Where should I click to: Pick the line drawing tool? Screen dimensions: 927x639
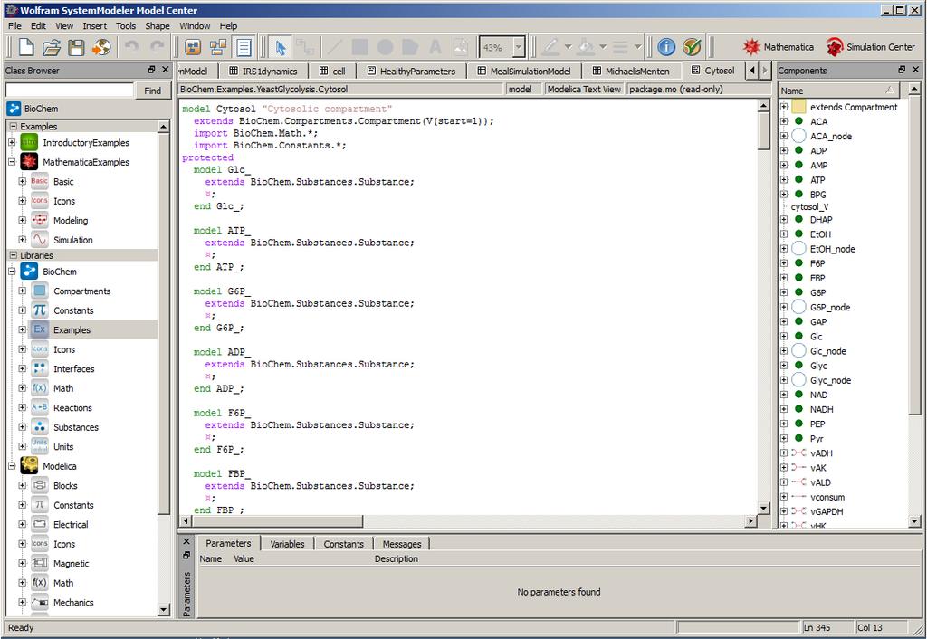pos(335,47)
